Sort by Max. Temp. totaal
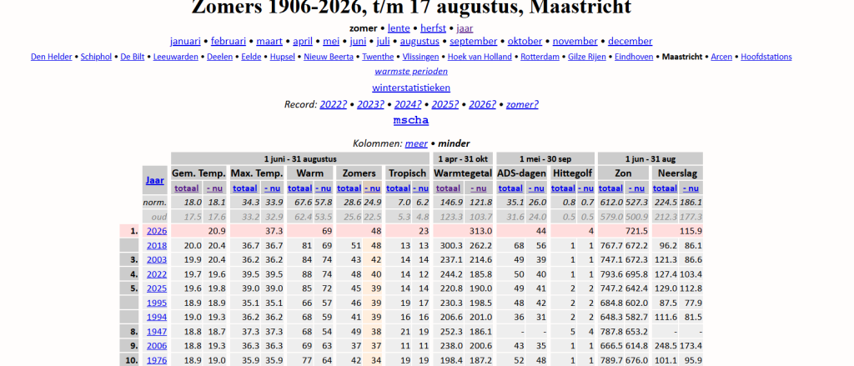The image size is (854, 366). [245, 188]
